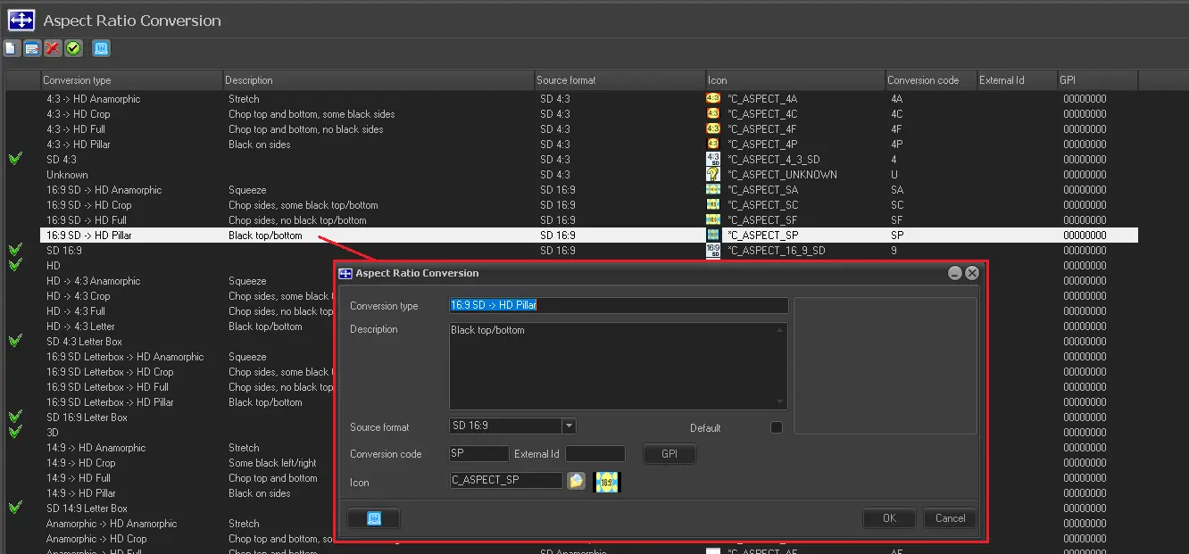The height and width of the screenshot is (554, 1189).
Task: Click the GPI button
Action: [x=669, y=454]
